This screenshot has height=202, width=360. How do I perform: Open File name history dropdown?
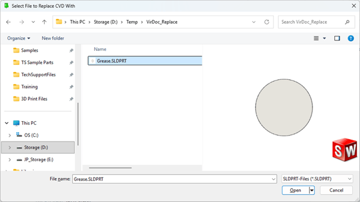point(273,179)
